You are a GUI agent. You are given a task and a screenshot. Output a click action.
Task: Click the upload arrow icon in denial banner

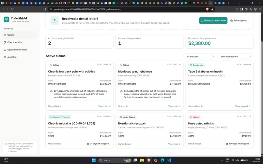(54, 20)
